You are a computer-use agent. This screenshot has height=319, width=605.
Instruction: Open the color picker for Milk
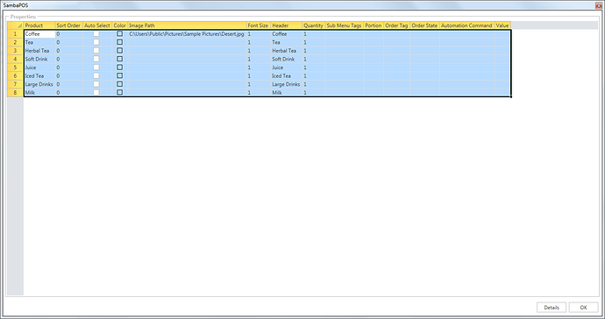click(119, 93)
